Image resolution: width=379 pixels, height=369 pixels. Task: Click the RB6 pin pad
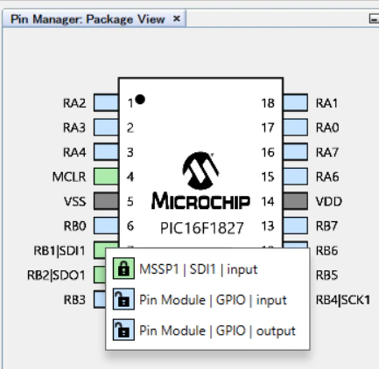click(x=296, y=245)
